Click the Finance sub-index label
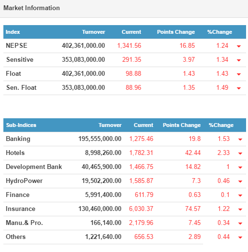The height and width of the screenshot is (252, 248). coord(18,195)
